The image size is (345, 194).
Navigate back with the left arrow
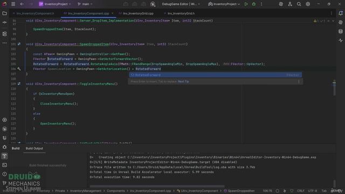point(22,4)
